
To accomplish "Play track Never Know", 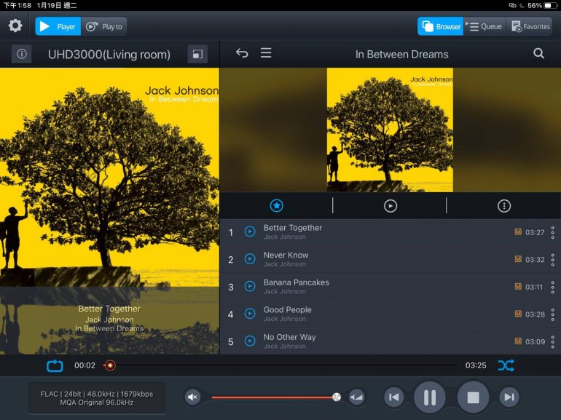I will 250,259.
